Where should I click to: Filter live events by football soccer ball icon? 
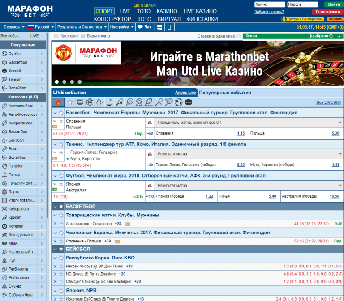179,102
